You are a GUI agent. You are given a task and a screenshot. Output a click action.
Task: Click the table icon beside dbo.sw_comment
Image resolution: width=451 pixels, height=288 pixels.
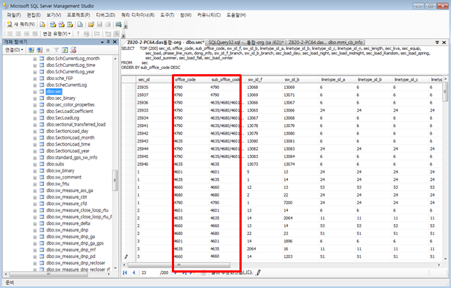pyautogui.click(x=42, y=178)
